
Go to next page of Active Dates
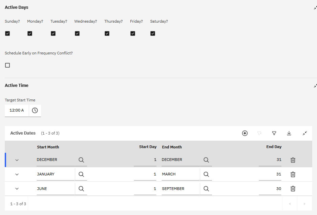(304, 204)
